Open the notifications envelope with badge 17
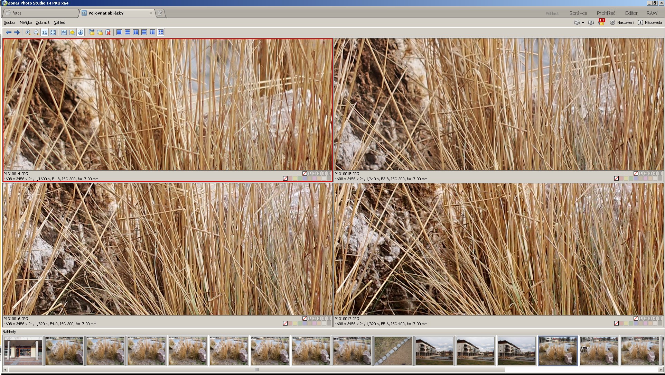The image size is (665, 375). coord(601,22)
